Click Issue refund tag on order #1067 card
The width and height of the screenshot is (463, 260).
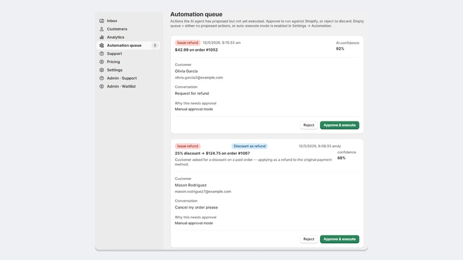pos(188,146)
